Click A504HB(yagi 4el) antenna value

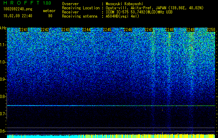(122, 16)
